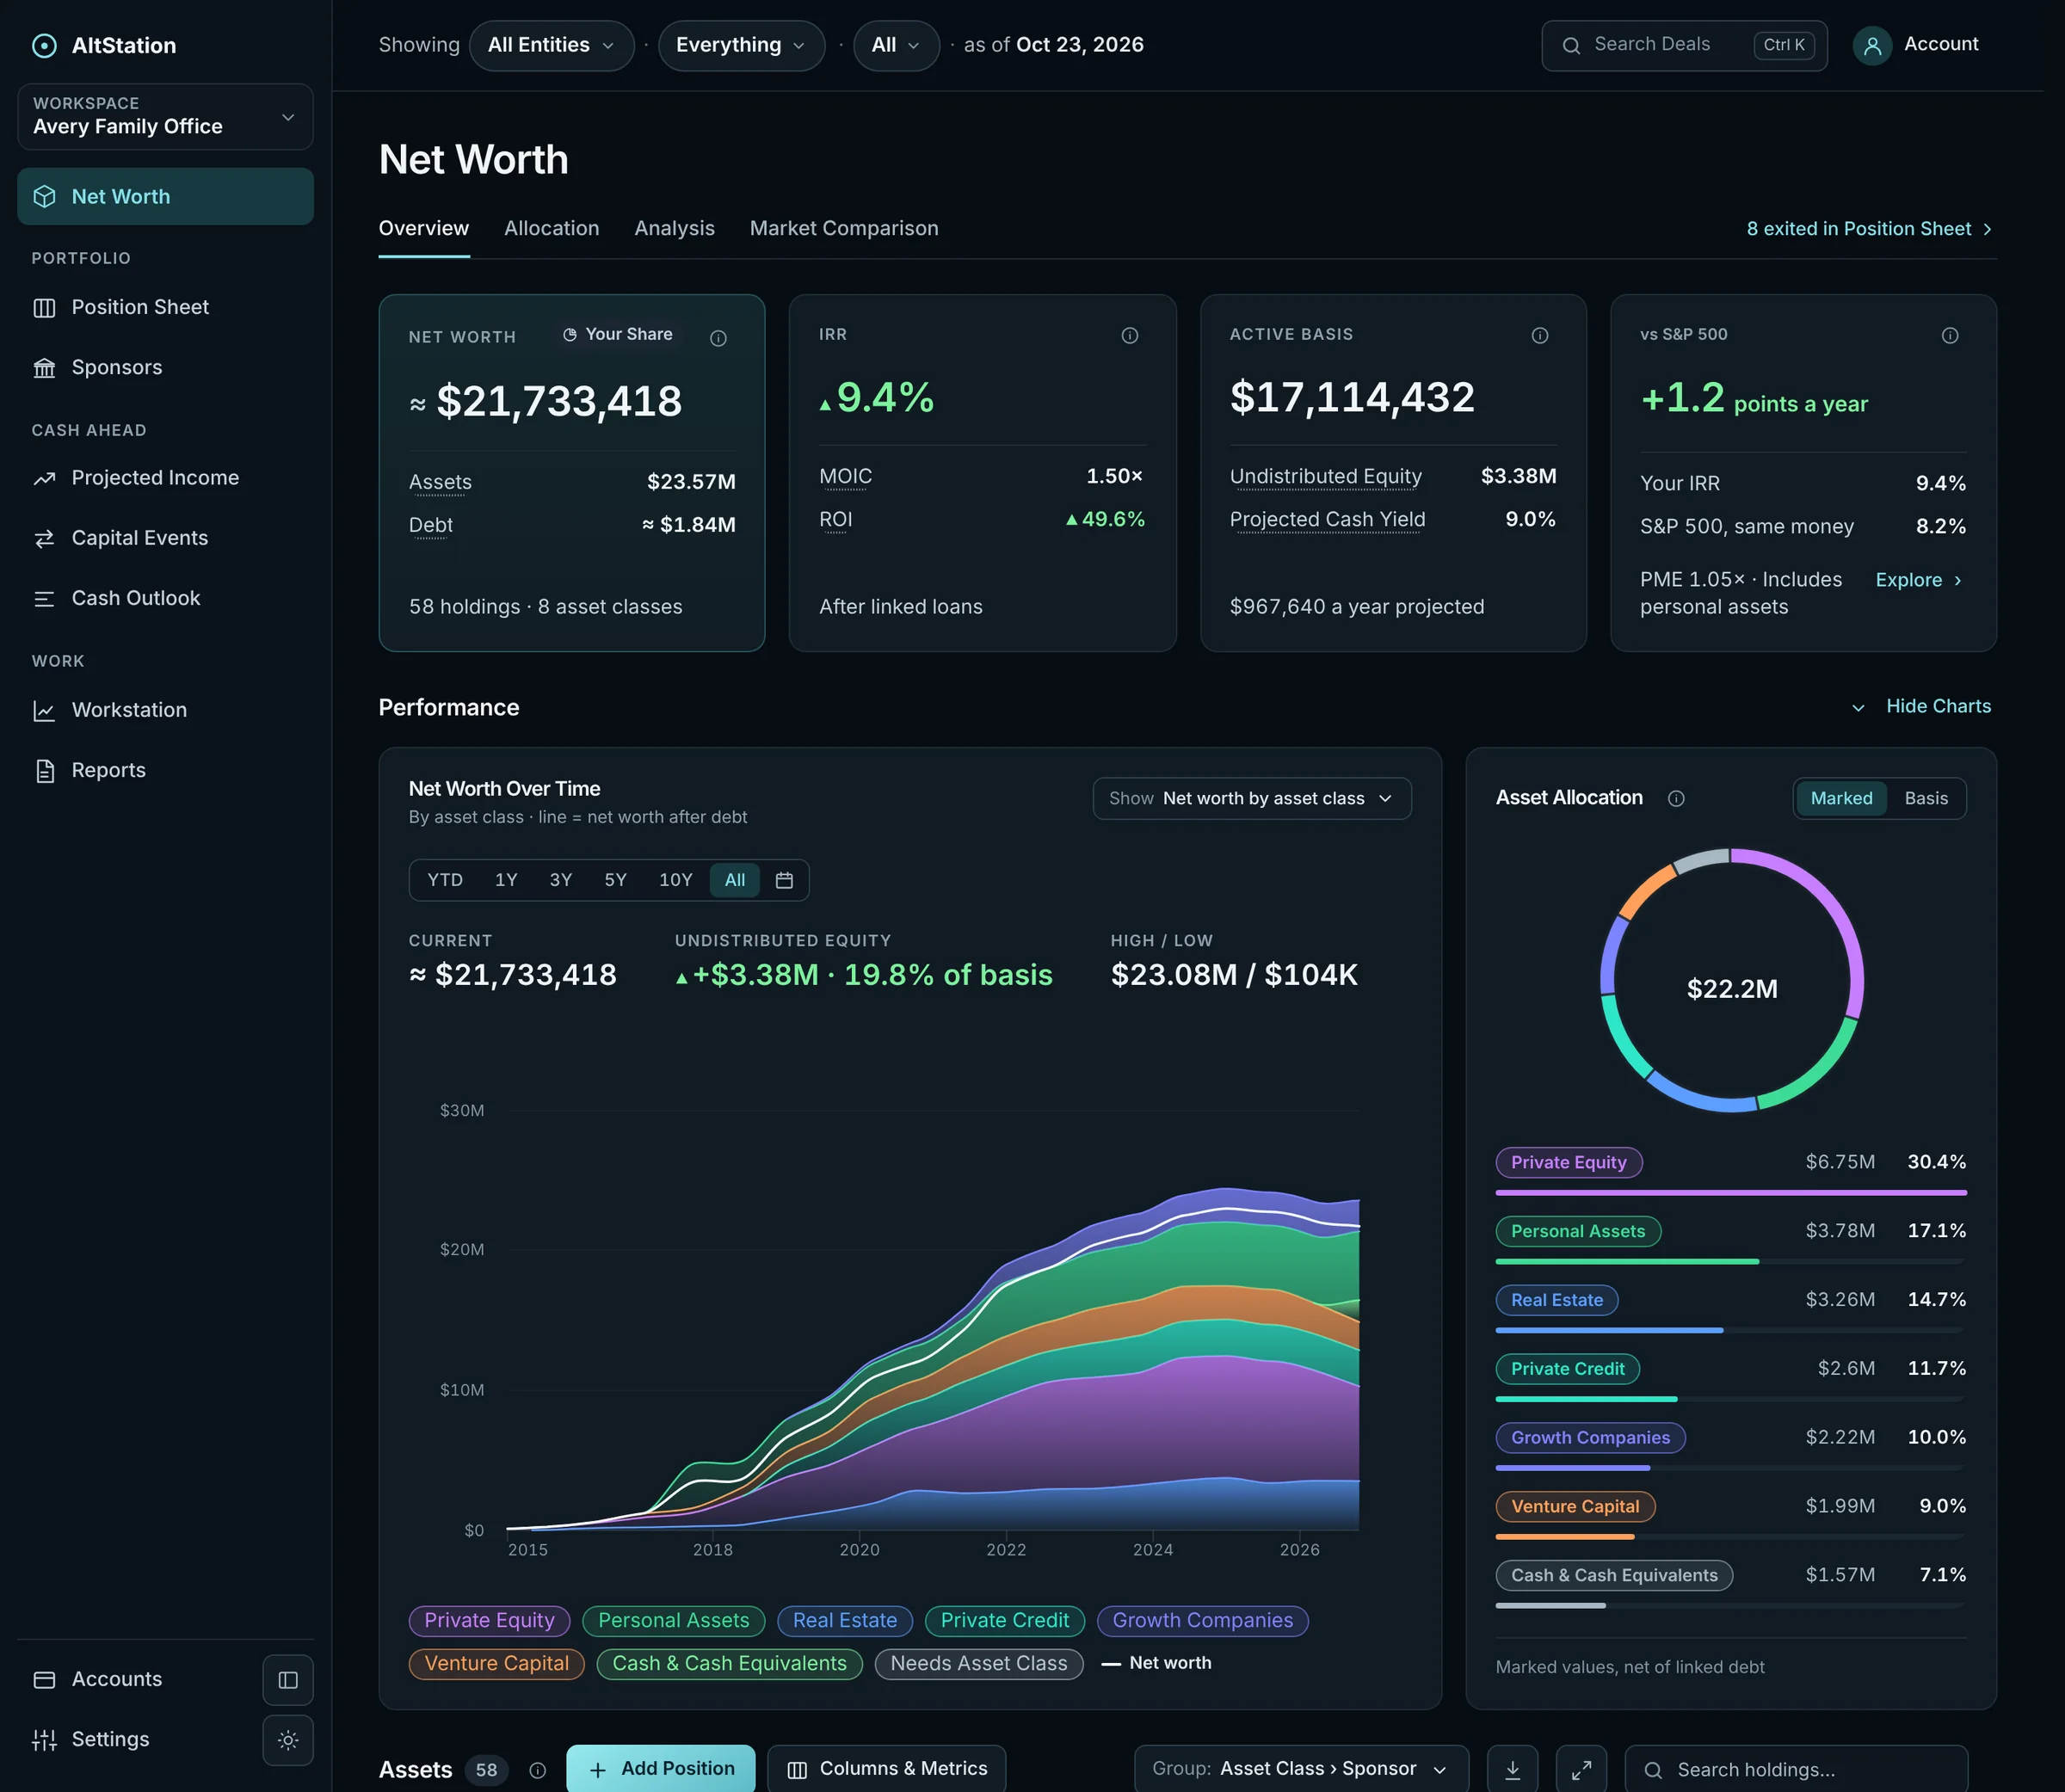Click the AltStation logo icon
The width and height of the screenshot is (2065, 1792).
pos(44,45)
